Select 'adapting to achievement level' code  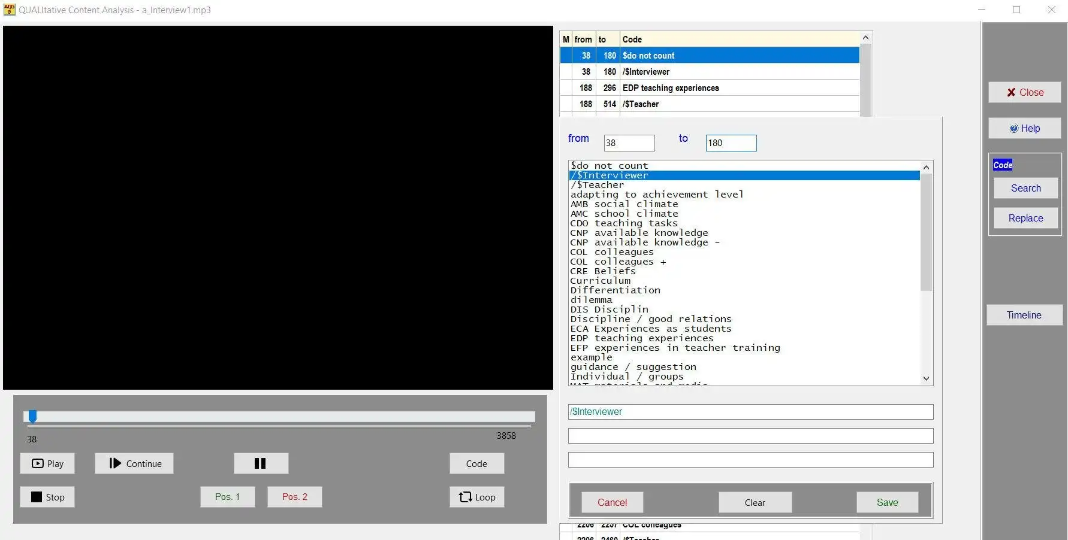point(744,195)
